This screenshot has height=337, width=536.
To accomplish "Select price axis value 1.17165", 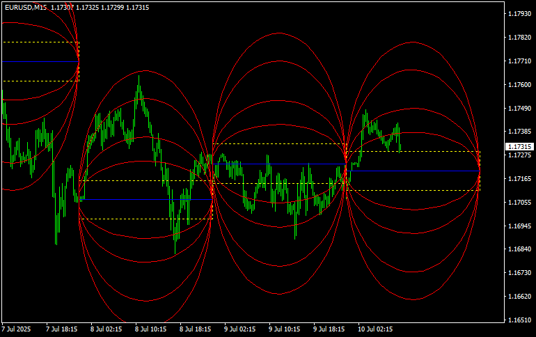I will 519,178.
